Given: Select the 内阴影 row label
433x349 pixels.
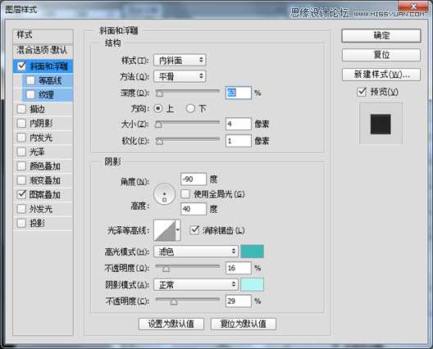Looking at the screenshot, I should [41, 123].
